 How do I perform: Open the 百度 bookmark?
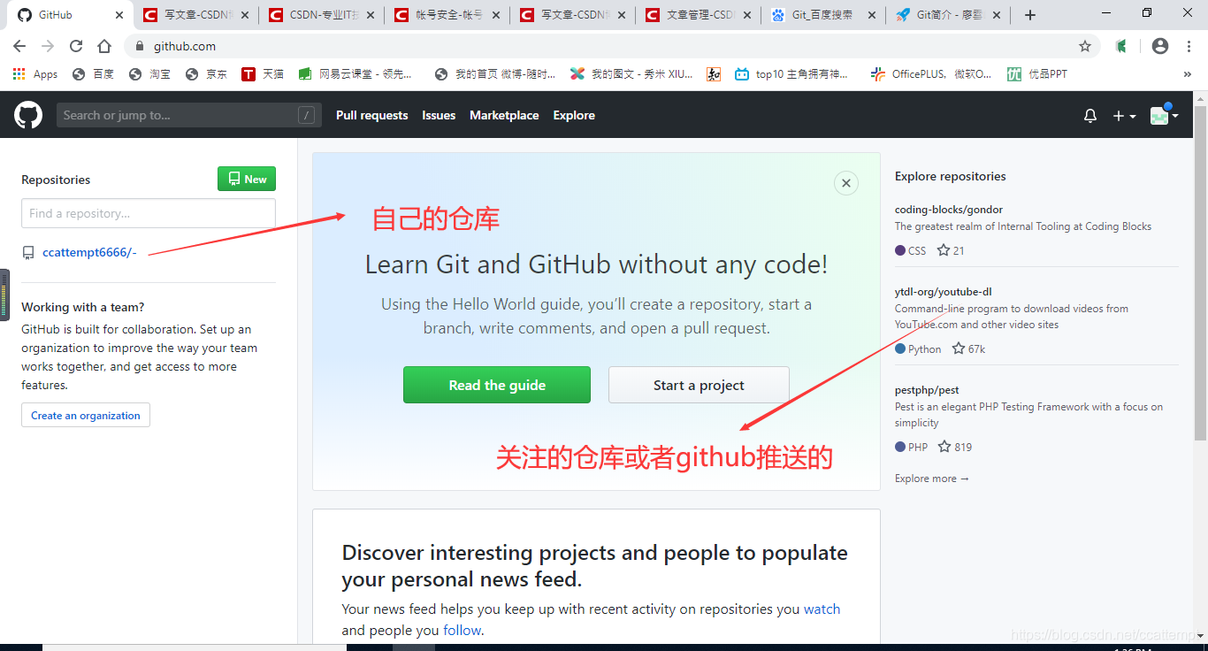93,74
